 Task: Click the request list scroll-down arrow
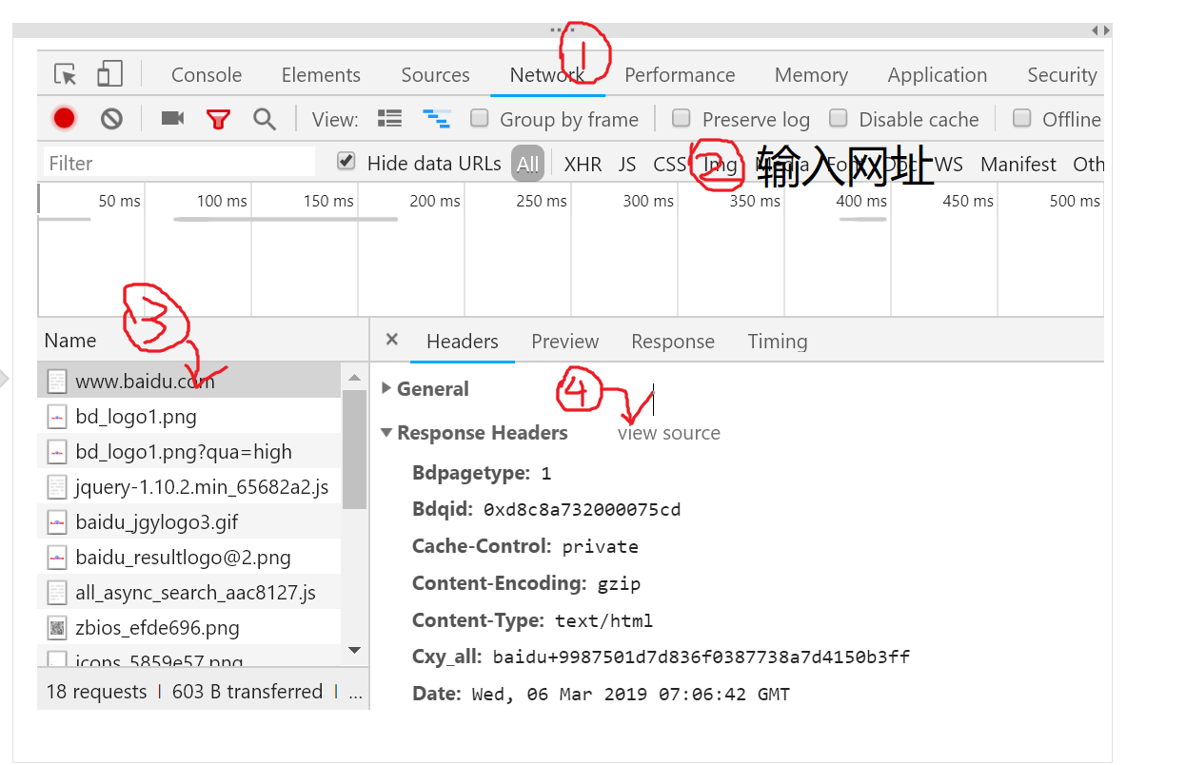[354, 651]
